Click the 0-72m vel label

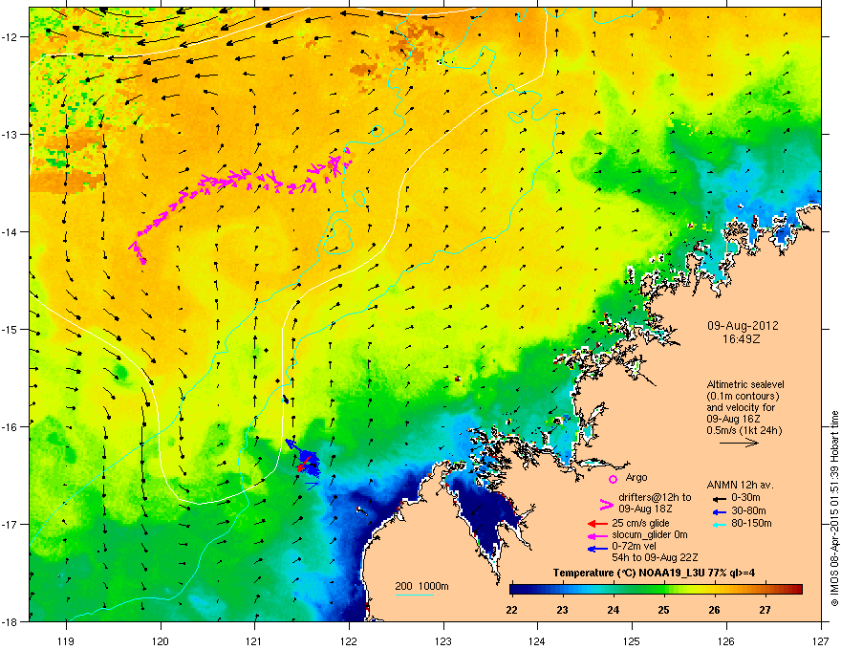(634, 547)
